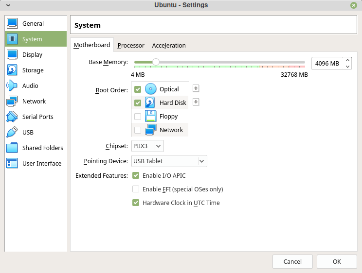Enable Floppy in the boot order
This screenshot has height=273, width=362.
pos(138,117)
